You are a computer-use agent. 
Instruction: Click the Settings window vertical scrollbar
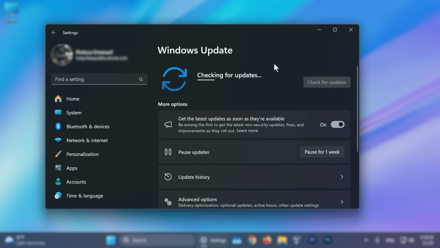[357, 109]
